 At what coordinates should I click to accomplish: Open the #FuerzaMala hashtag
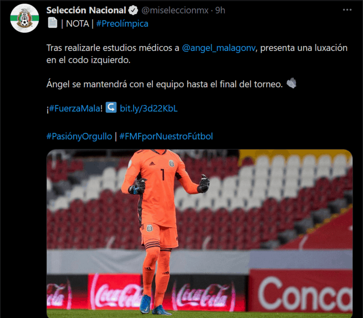(75, 108)
